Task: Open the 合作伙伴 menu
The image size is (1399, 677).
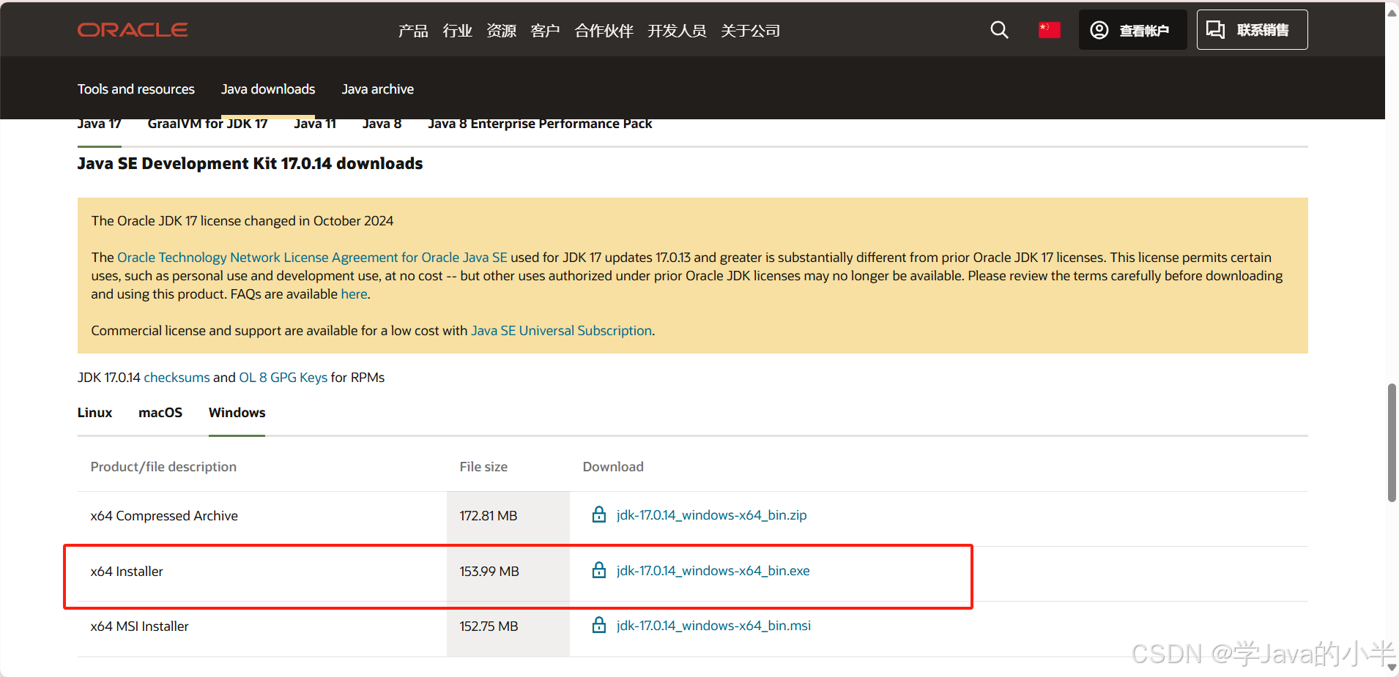Action: click(604, 31)
